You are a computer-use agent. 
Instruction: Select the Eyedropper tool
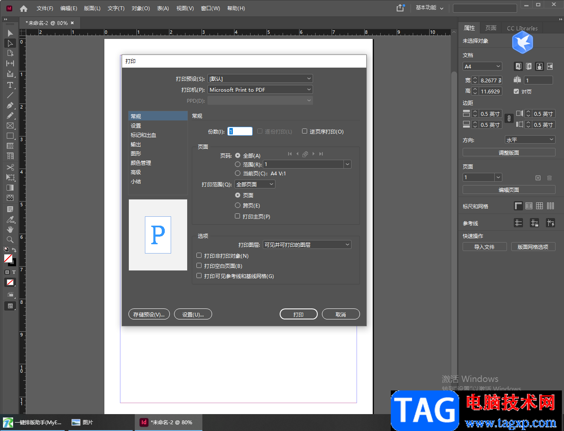coord(10,219)
